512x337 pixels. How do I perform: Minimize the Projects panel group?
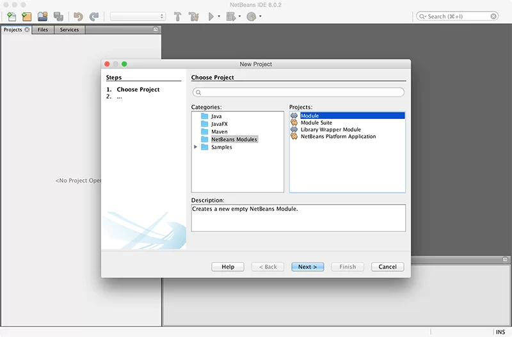coord(156,29)
